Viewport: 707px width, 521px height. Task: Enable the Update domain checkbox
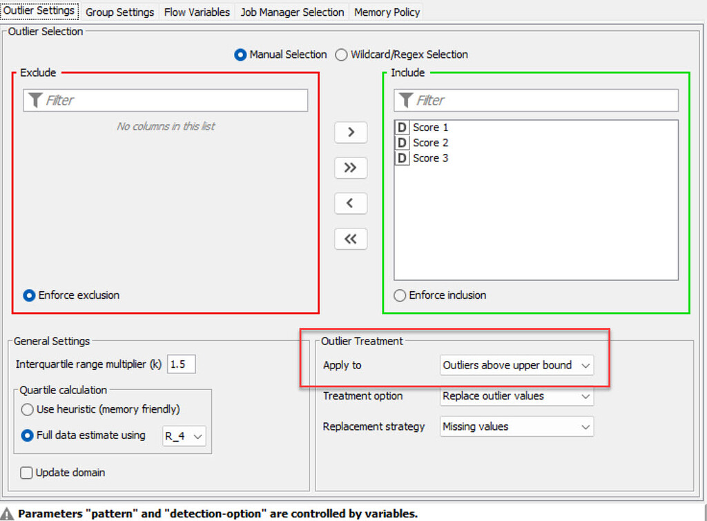[x=63, y=473]
